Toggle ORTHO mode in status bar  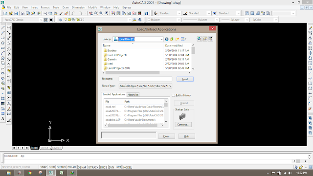pyautogui.click(x=61, y=167)
